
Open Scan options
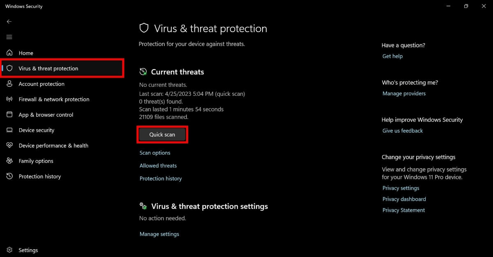point(155,153)
